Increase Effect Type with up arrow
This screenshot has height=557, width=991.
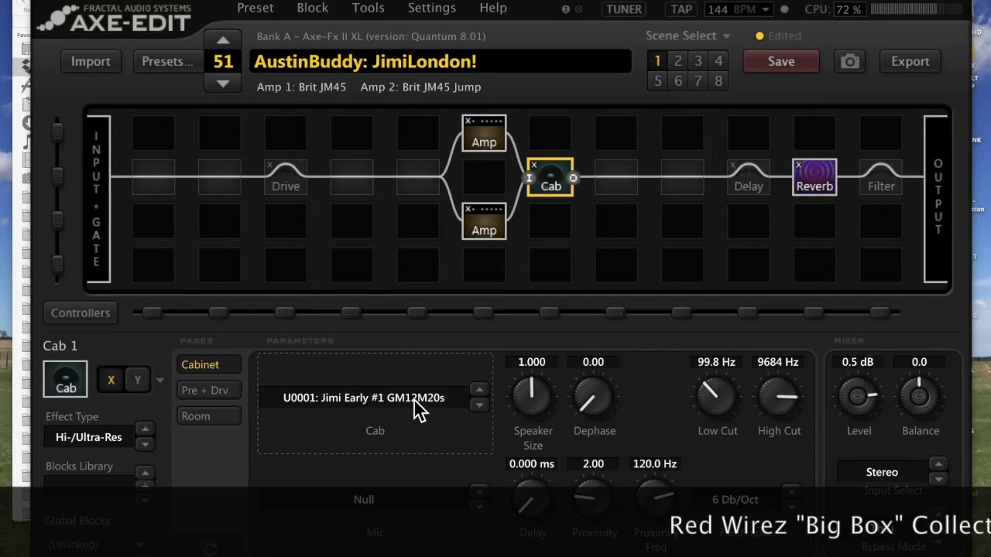click(145, 429)
